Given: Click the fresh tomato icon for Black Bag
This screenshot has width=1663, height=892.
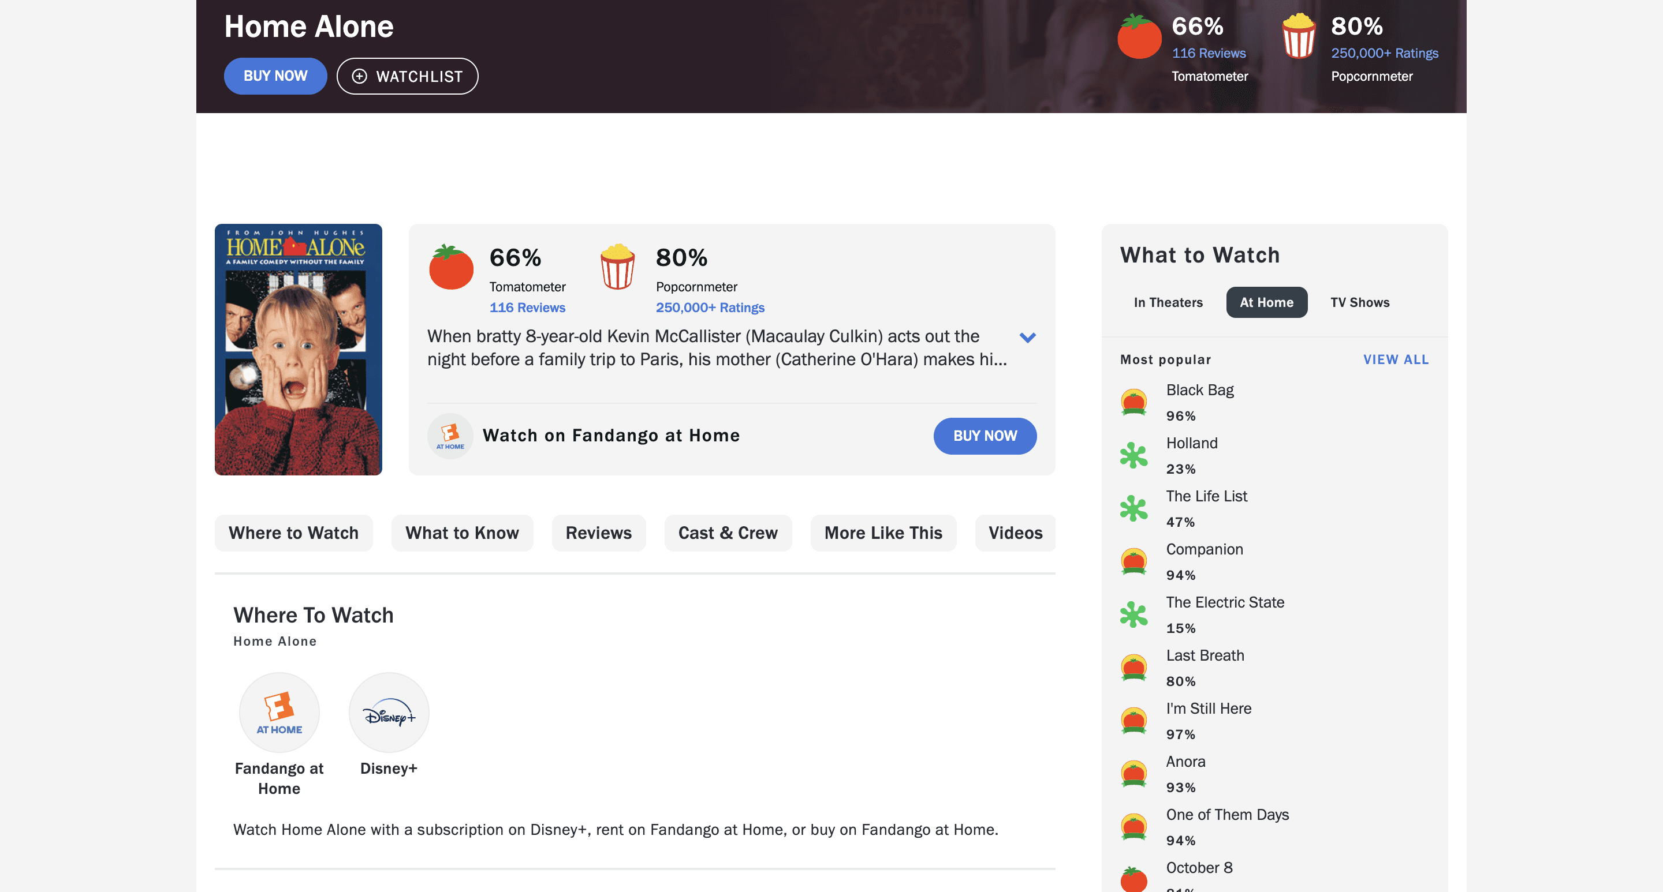Looking at the screenshot, I should 1133,403.
